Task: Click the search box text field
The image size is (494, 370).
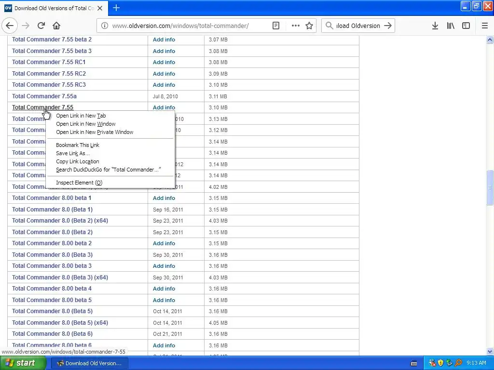Action: pos(358,26)
